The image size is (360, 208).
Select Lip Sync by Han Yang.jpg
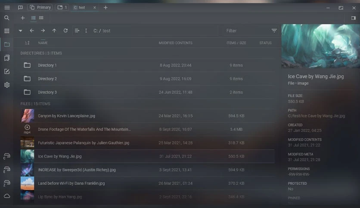(x=147, y=197)
